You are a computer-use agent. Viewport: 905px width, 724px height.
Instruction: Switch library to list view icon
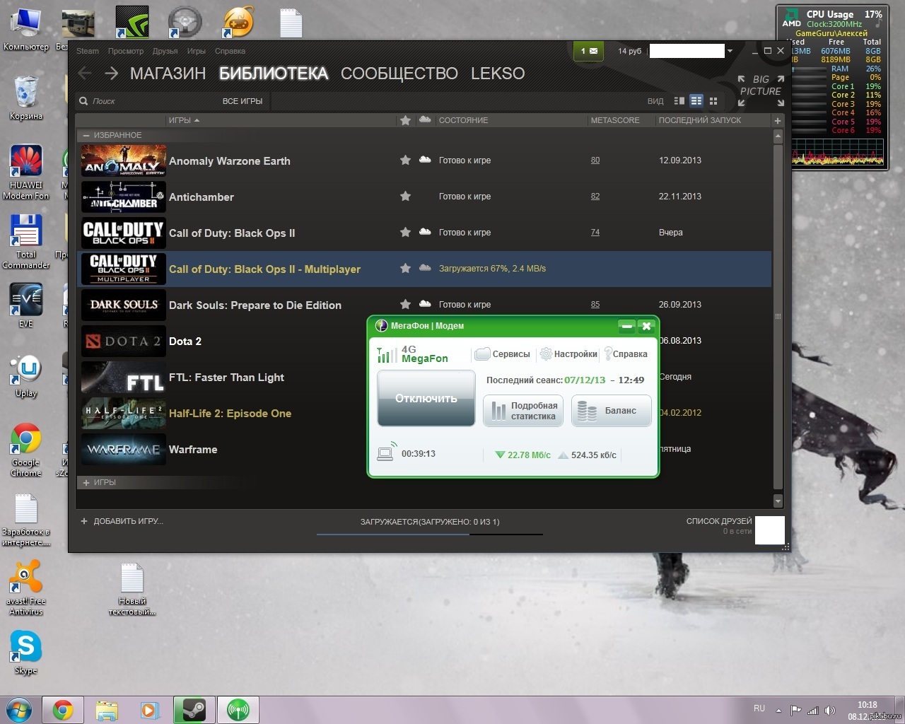click(x=696, y=101)
